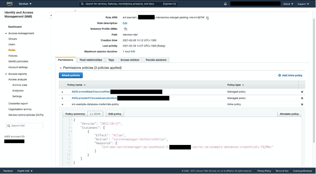Open the Global region dropdown
The image size is (316, 174).
(x=288, y=4)
